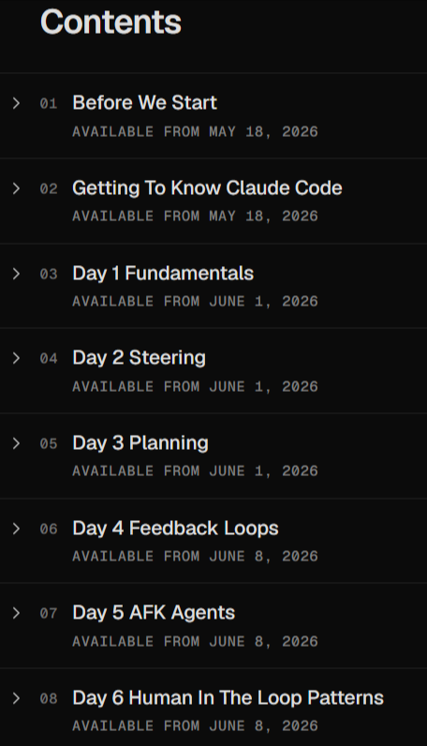Expand chevron for Day 6 Human In The Loop
Screen dimensions: 427x746
click(16, 698)
